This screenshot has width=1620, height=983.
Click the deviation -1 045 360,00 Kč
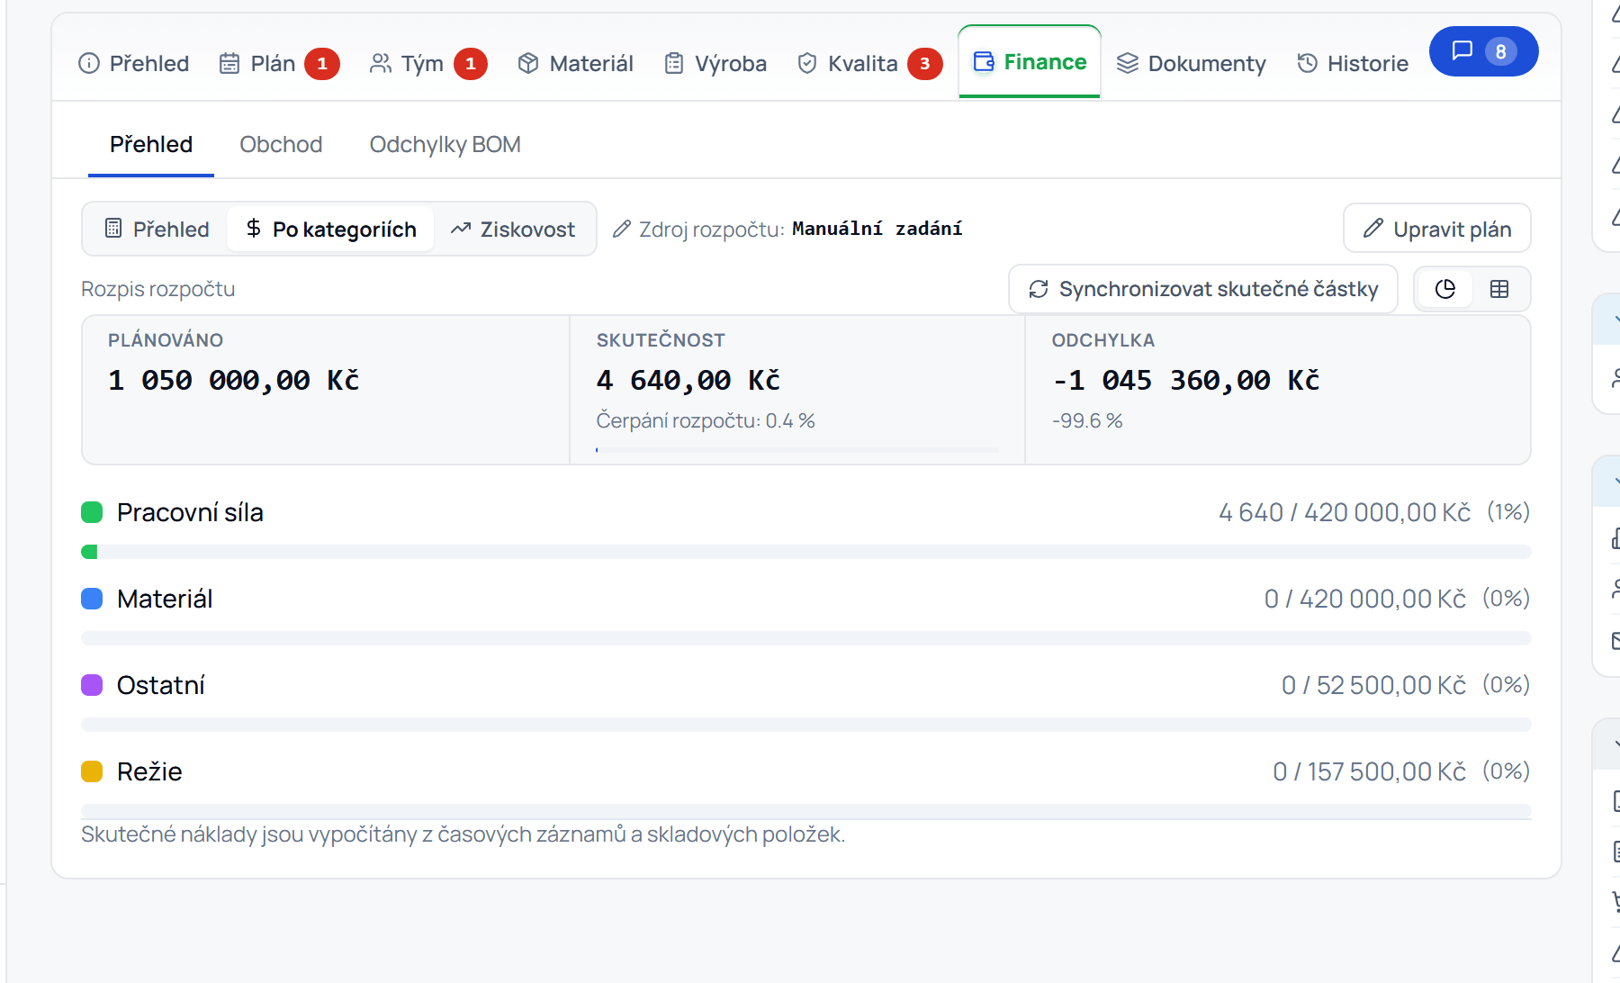coord(1186,380)
